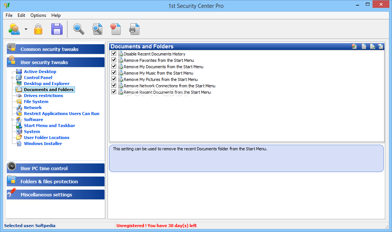The image size is (392, 232).
Task: Click the search-in-document toolbar icon
Action: 97,29
